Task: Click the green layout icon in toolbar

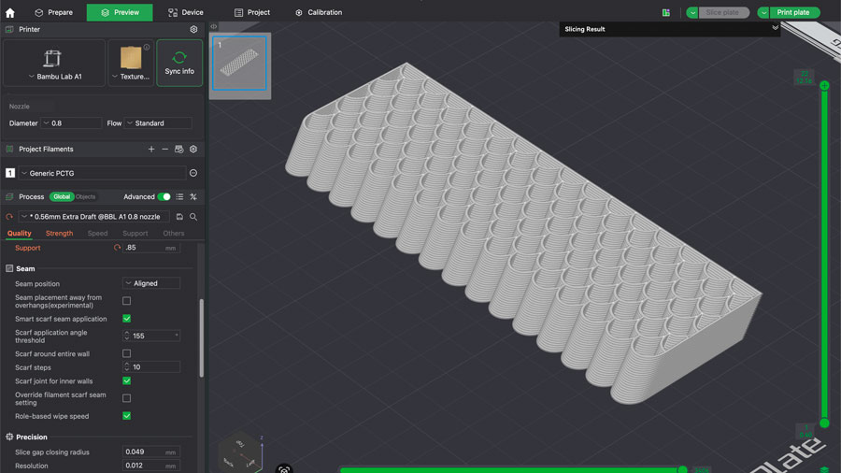Action: [666, 12]
